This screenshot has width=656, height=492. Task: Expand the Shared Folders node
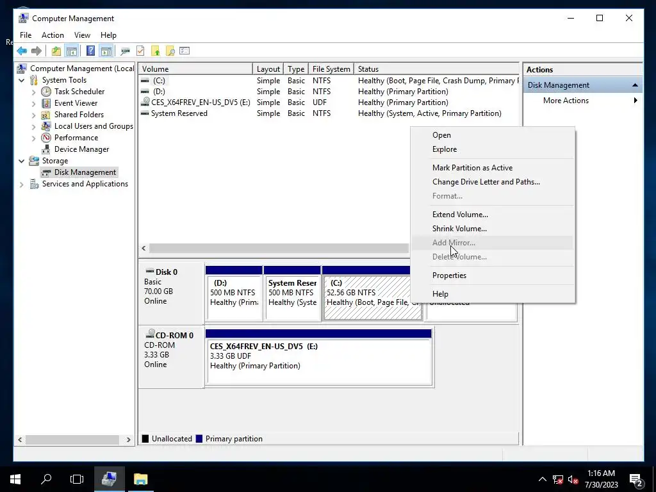click(x=33, y=115)
